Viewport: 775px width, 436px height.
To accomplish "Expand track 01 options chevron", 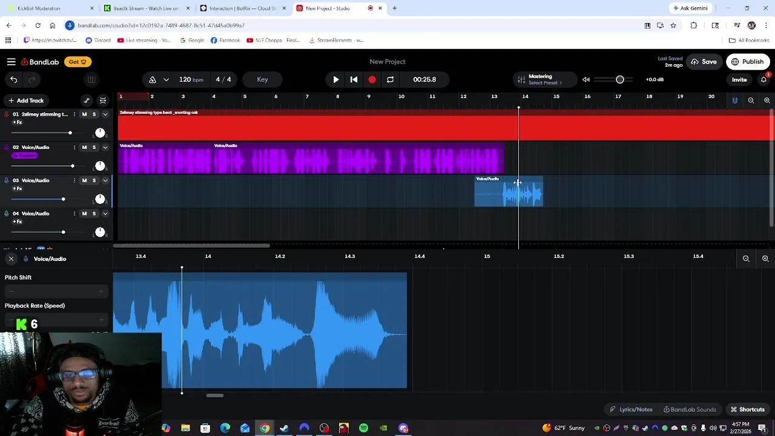I will [105, 114].
